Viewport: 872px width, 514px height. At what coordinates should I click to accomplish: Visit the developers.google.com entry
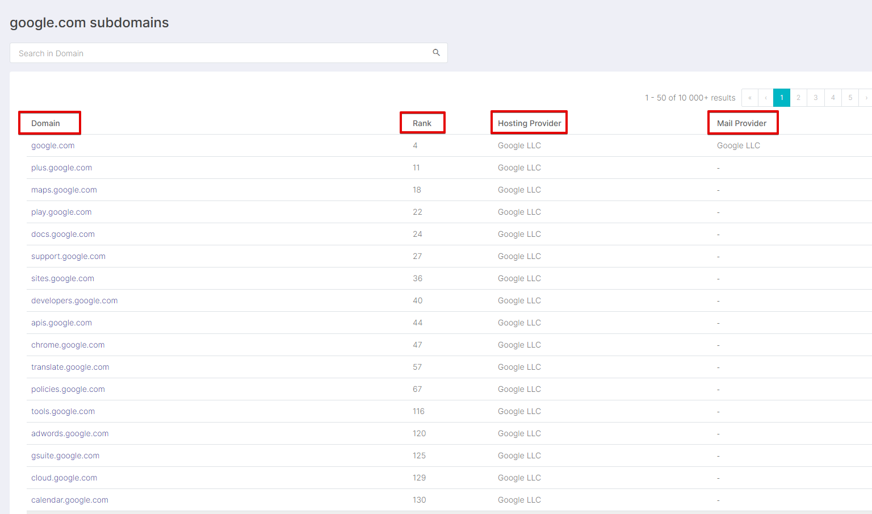click(74, 300)
